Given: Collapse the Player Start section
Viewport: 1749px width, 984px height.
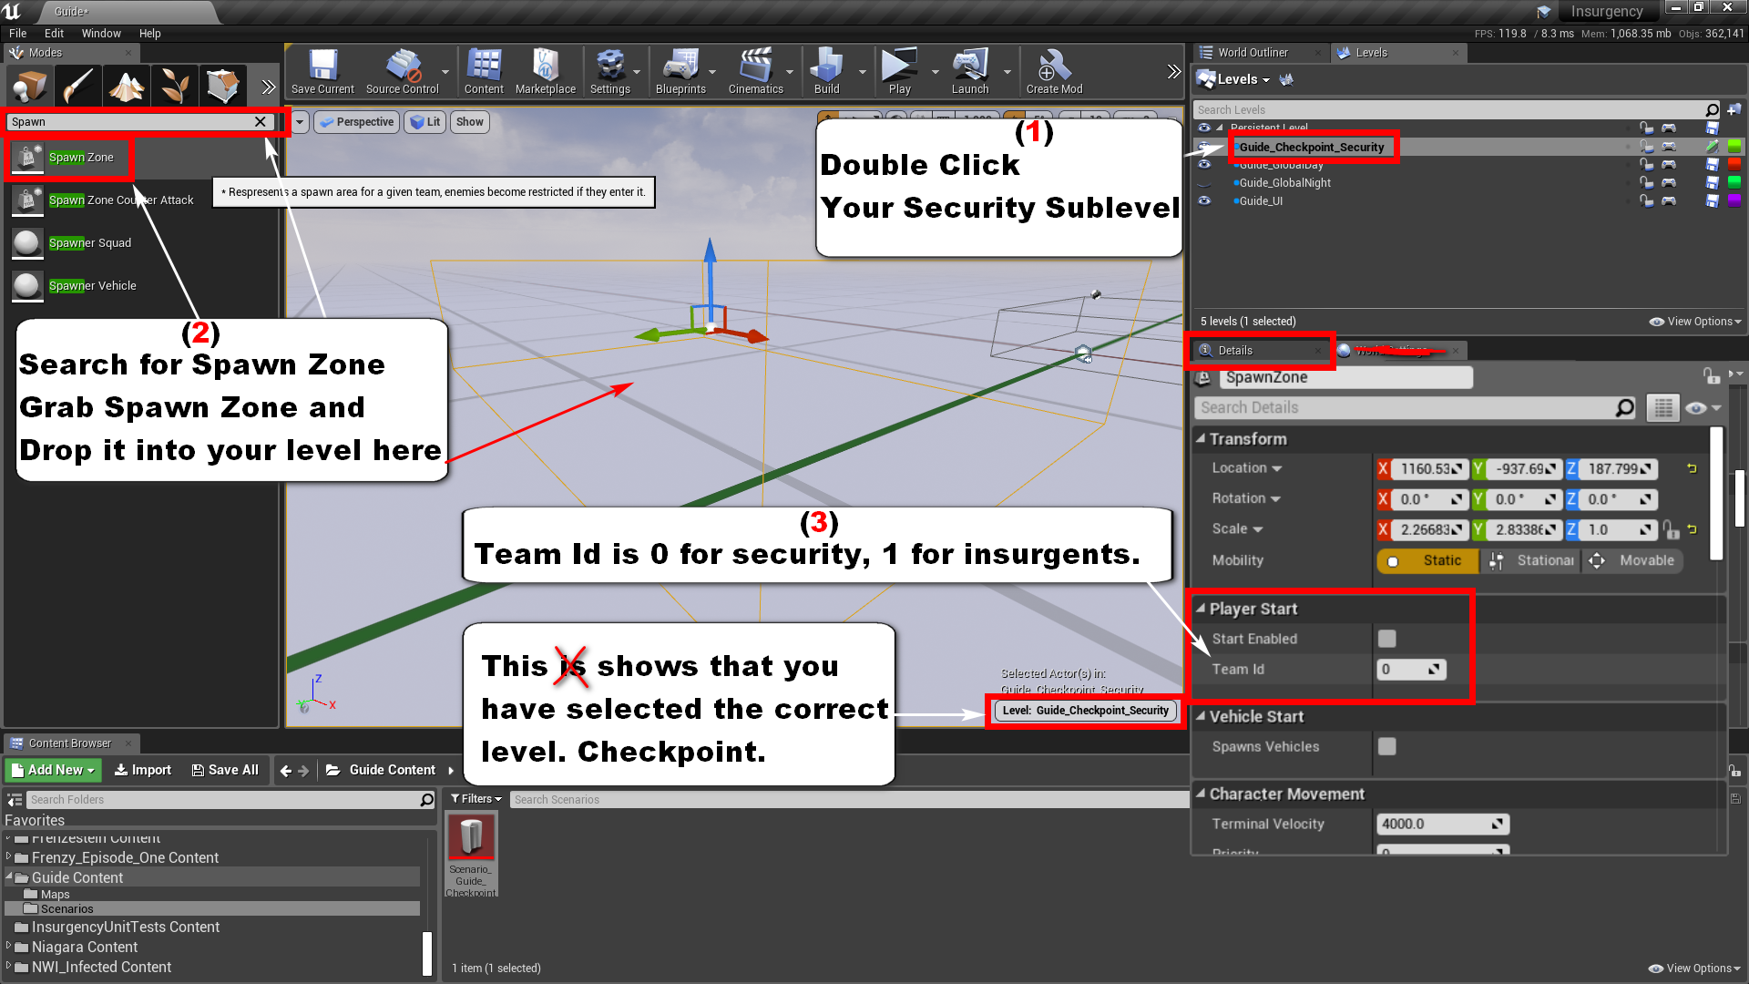Looking at the screenshot, I should 1201,609.
